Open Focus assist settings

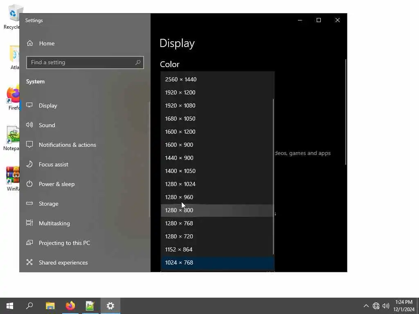pos(84,164)
